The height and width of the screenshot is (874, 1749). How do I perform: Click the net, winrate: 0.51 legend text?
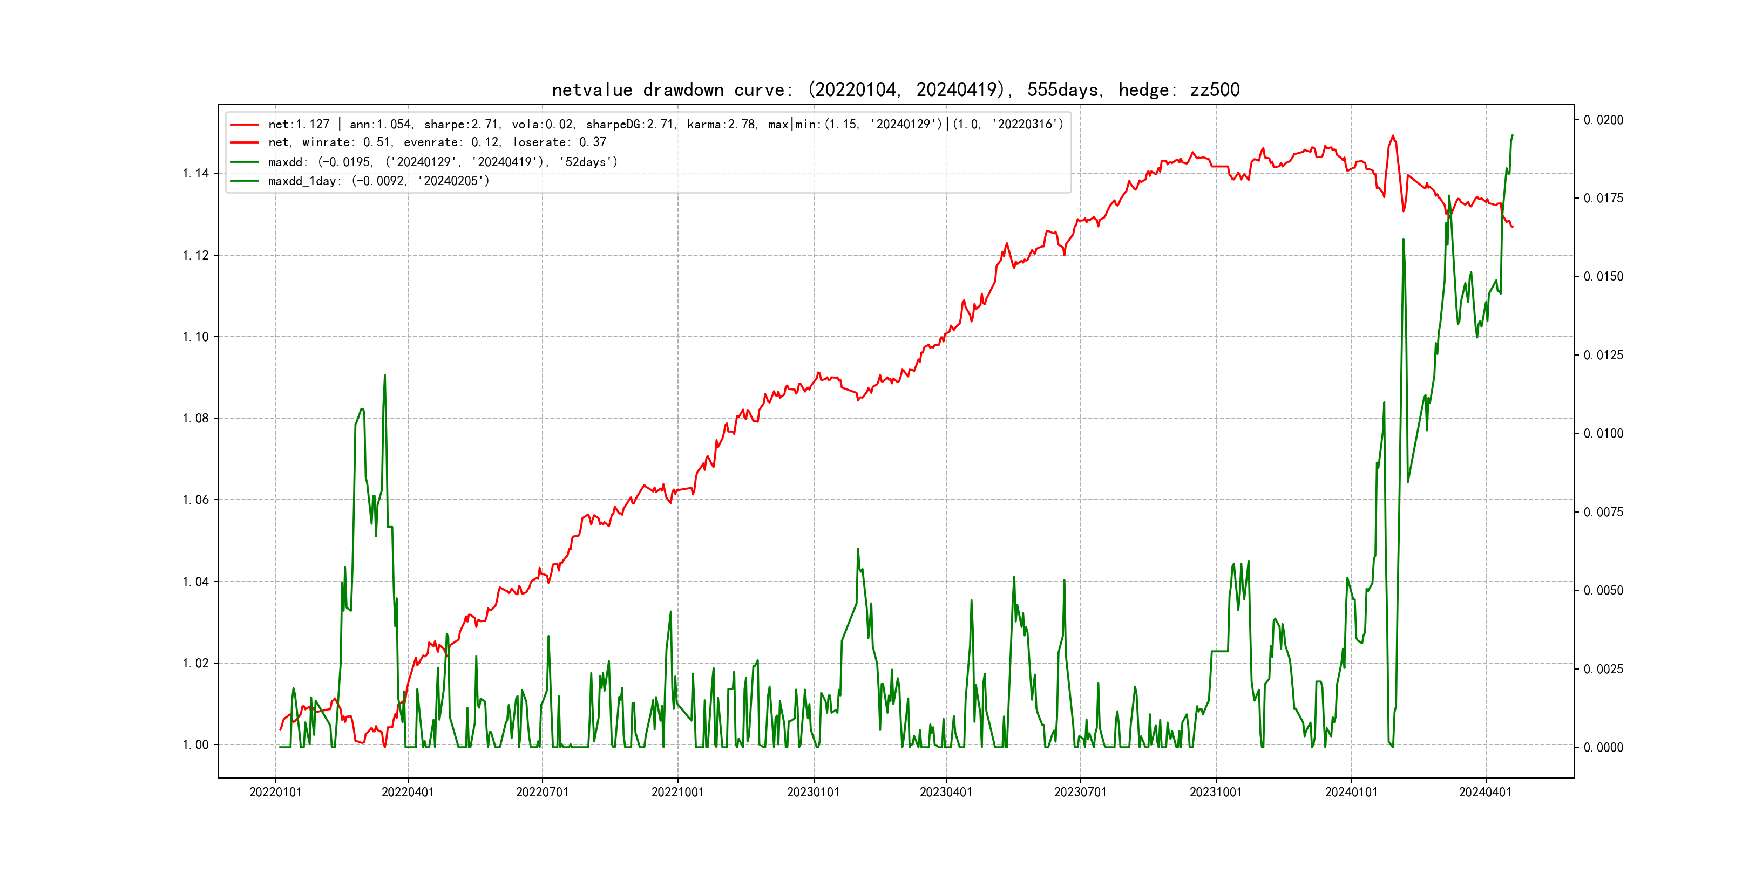(x=437, y=142)
